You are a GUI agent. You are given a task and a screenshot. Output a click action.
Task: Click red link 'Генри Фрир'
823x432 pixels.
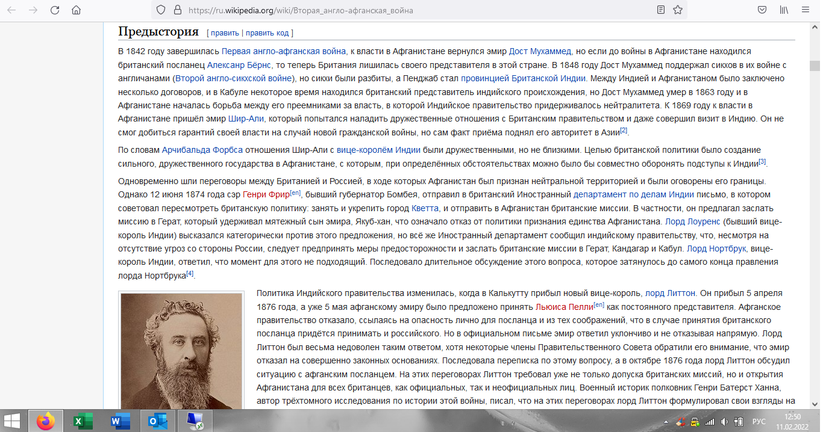tap(266, 194)
